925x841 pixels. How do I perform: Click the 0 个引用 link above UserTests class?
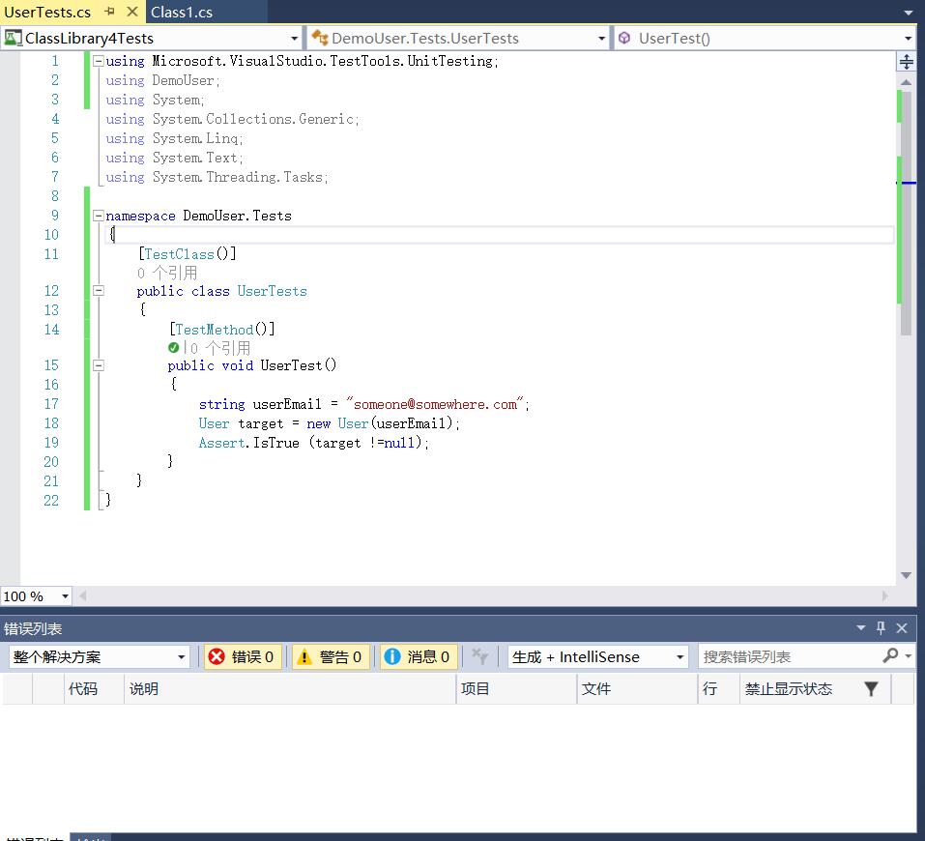(x=167, y=273)
